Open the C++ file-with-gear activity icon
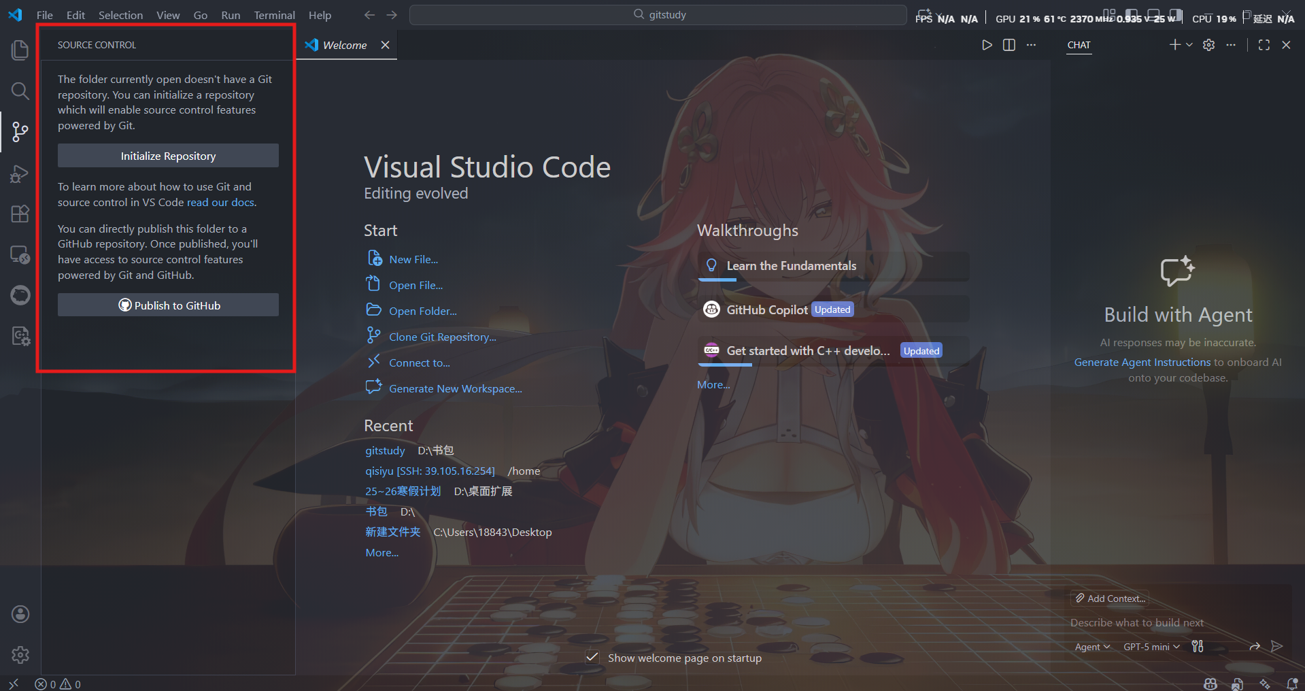 coord(20,336)
